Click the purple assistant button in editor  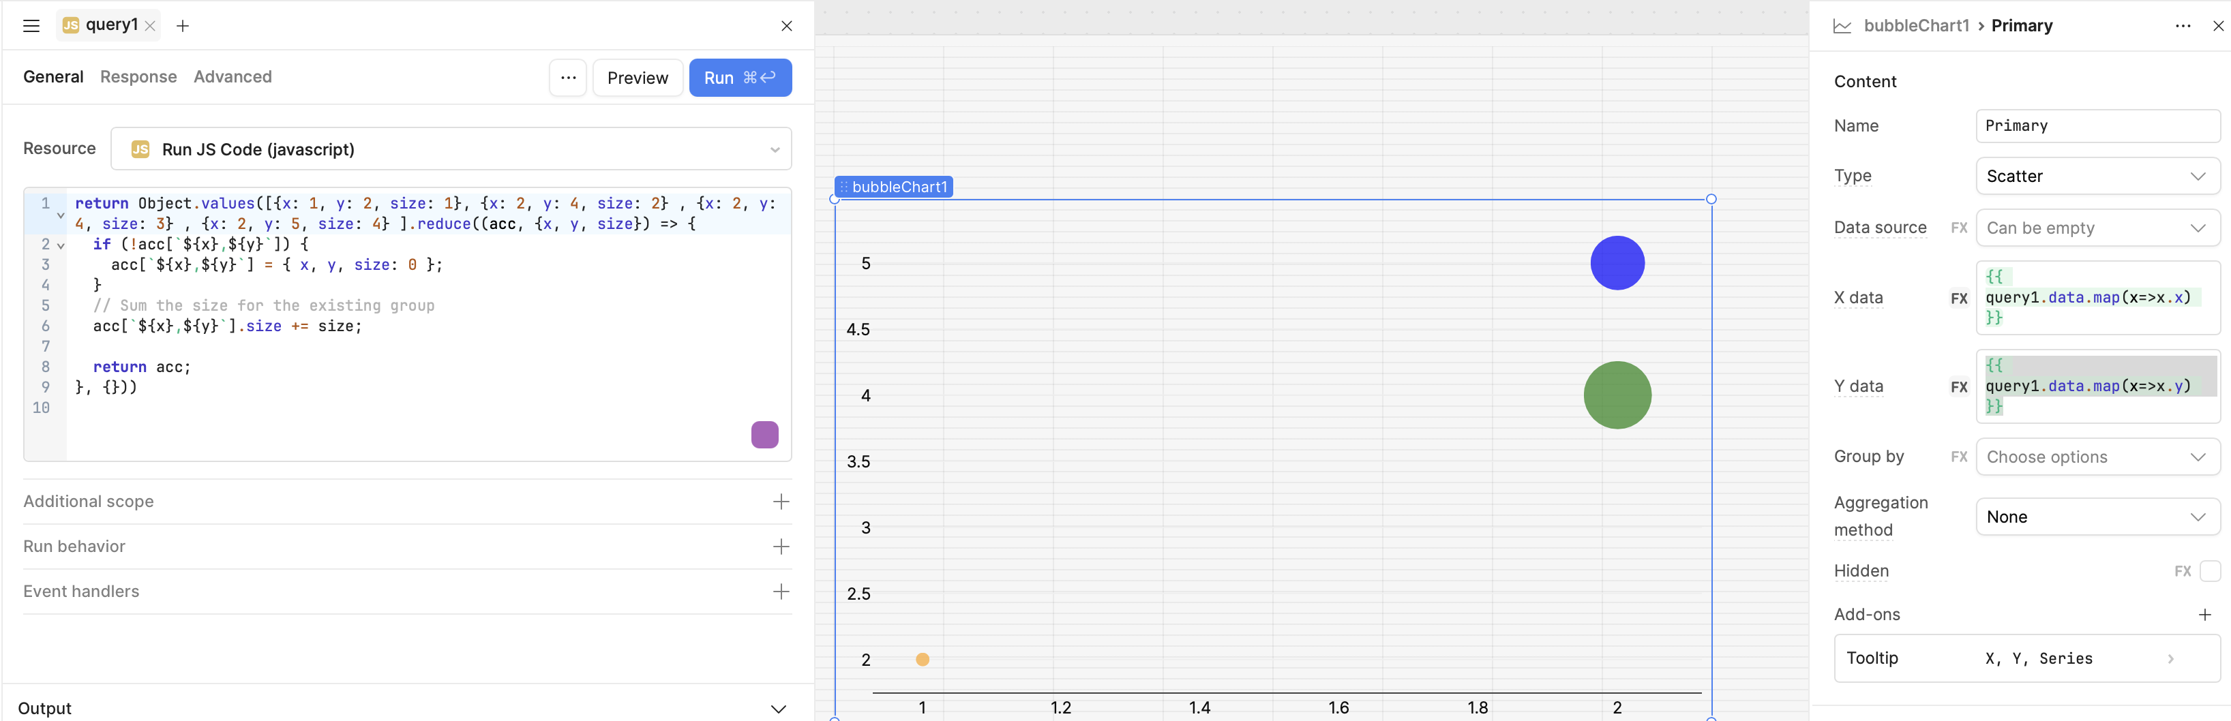click(765, 435)
